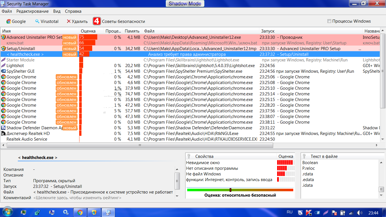Image resolution: width=386 pixels, height=217 pixels.
Task: Click the обновлен badge of the 23:28:20 Chrome row
Action: point(66,105)
